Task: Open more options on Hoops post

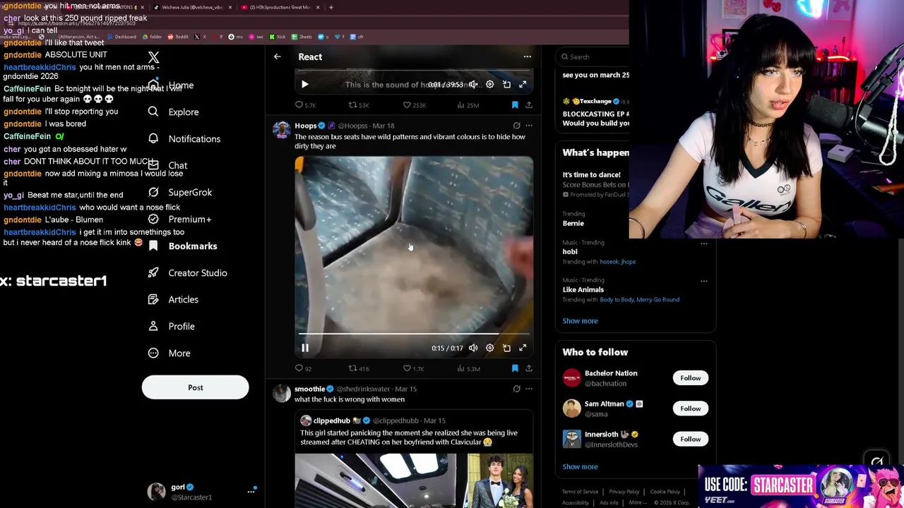Action: (x=528, y=126)
